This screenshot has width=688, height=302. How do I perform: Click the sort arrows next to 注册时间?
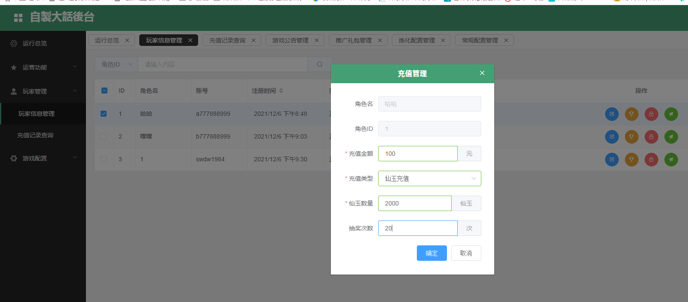tap(281, 91)
